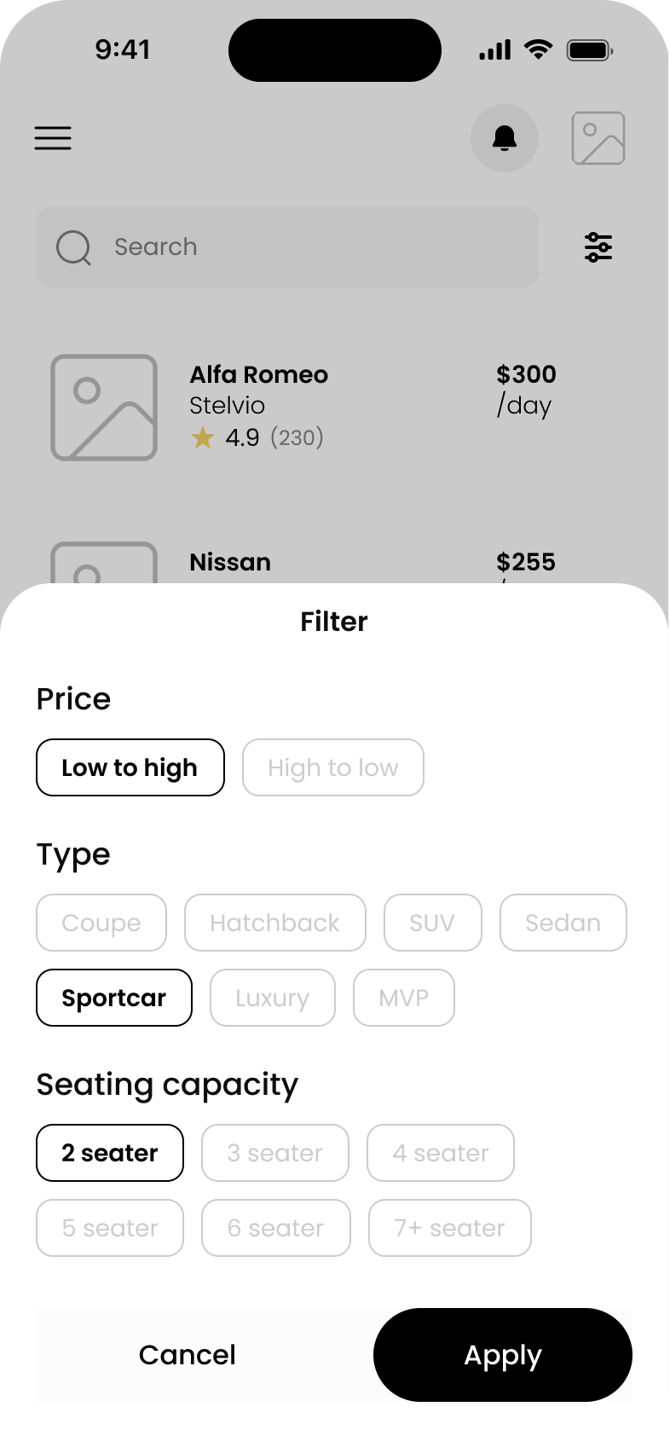
Task: Click the gold rating star
Action: [x=203, y=438]
